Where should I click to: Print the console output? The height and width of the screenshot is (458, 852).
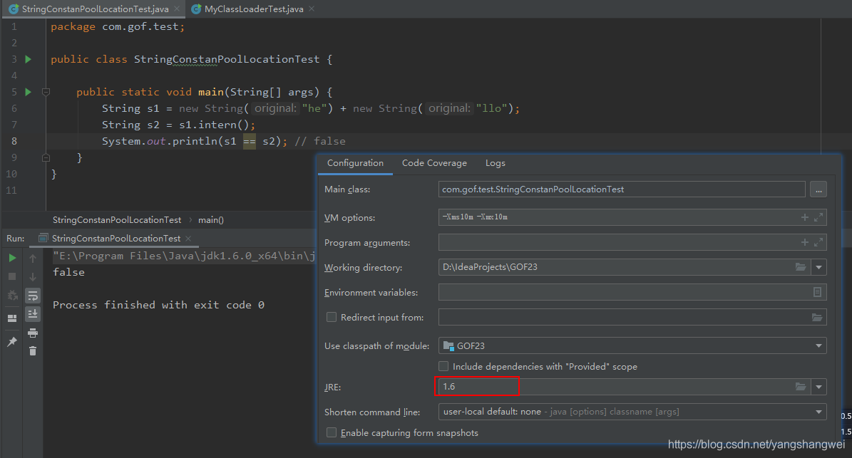click(x=33, y=333)
